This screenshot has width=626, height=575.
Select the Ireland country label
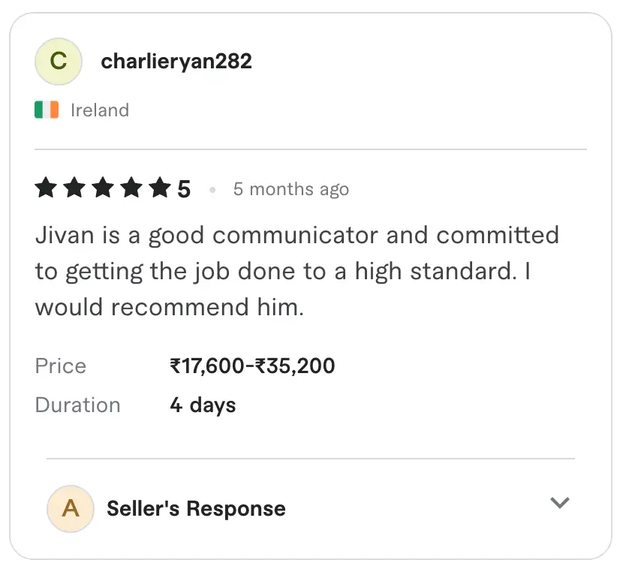pyautogui.click(x=100, y=110)
